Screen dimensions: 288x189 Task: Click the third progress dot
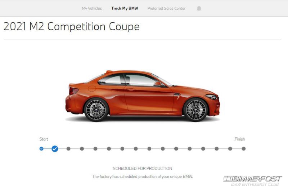pyautogui.click(x=68, y=149)
